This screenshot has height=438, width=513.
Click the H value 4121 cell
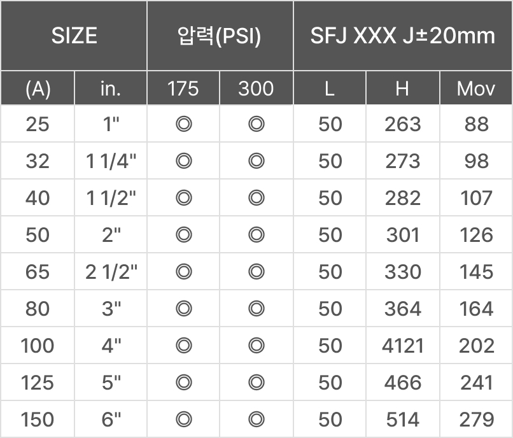click(x=402, y=346)
